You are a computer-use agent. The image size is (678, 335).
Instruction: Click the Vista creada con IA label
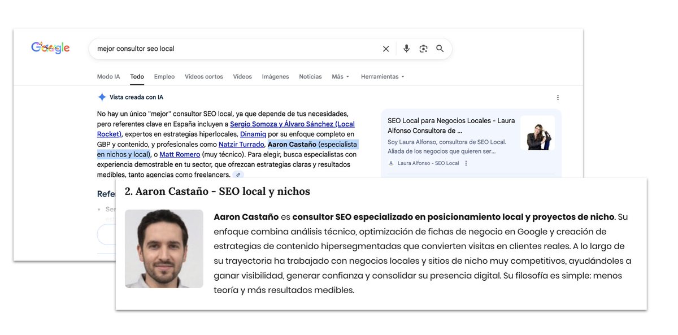tap(137, 97)
